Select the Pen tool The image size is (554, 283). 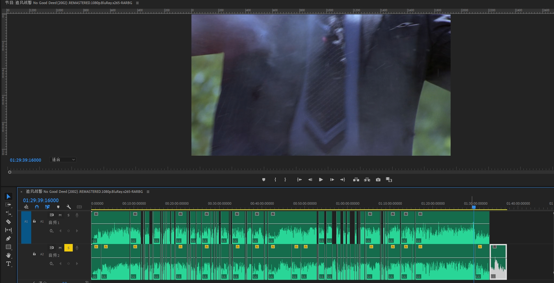8,238
